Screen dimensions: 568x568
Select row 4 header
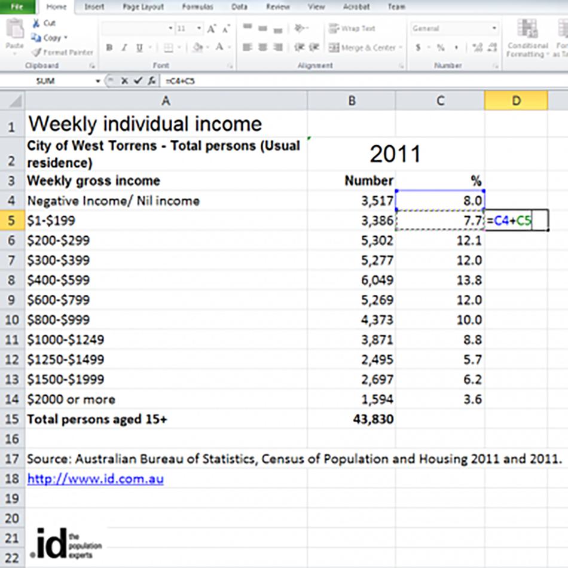pyautogui.click(x=12, y=201)
